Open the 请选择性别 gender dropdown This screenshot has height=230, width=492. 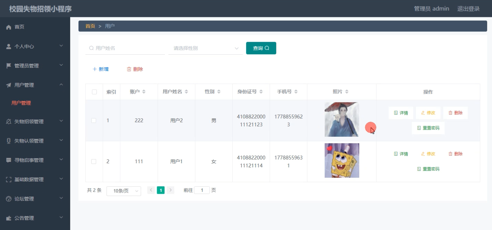(x=205, y=48)
